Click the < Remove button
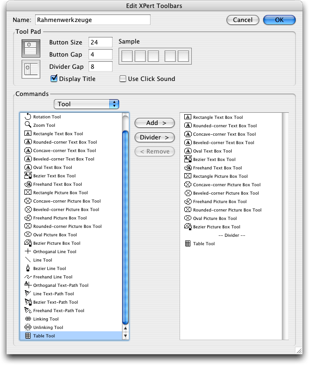The image size is (309, 365). pyautogui.click(x=155, y=152)
